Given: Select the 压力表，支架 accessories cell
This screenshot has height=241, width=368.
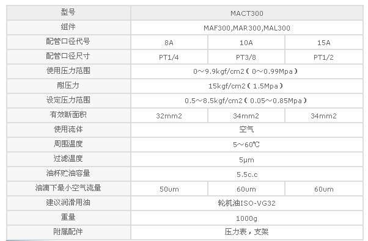Looking at the screenshot, I should point(247,232).
